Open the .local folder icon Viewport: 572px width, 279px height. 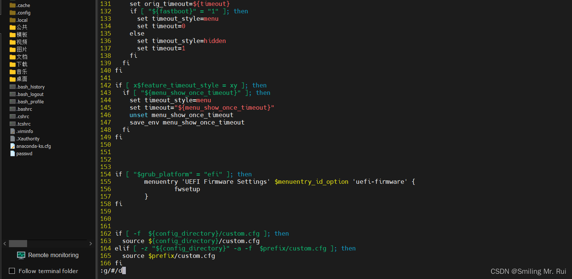(13, 20)
